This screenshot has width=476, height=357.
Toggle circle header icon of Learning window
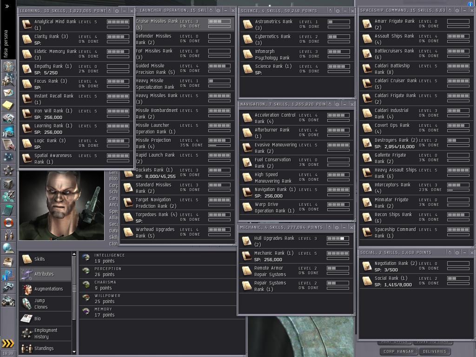[117, 11]
